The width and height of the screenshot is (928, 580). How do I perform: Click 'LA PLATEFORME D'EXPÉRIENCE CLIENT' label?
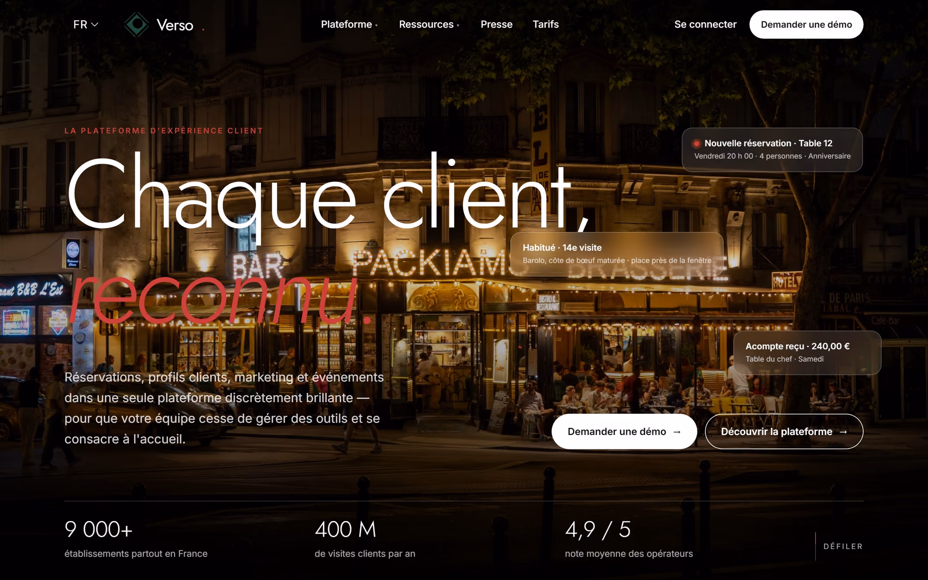(x=164, y=130)
